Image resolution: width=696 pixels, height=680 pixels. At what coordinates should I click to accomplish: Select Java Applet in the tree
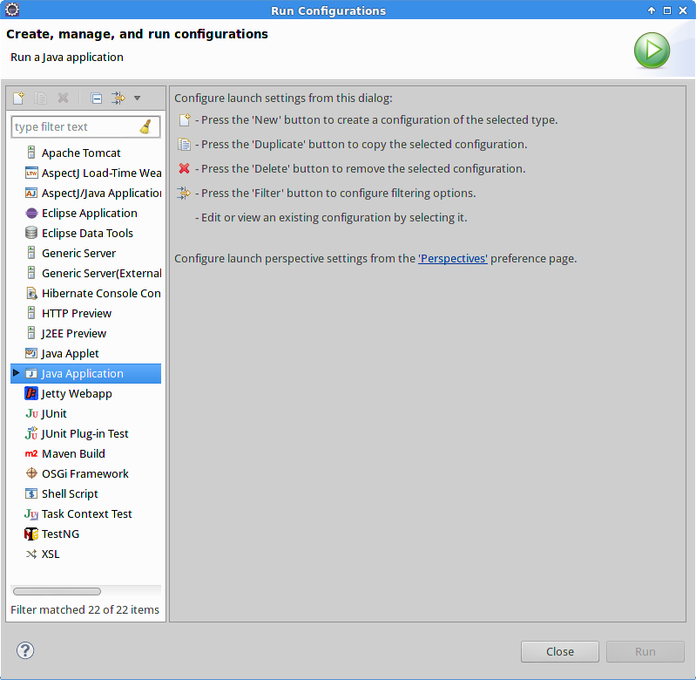tap(71, 354)
